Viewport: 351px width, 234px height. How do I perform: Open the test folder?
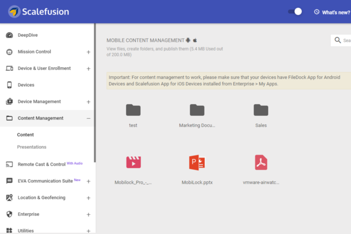[133, 111]
